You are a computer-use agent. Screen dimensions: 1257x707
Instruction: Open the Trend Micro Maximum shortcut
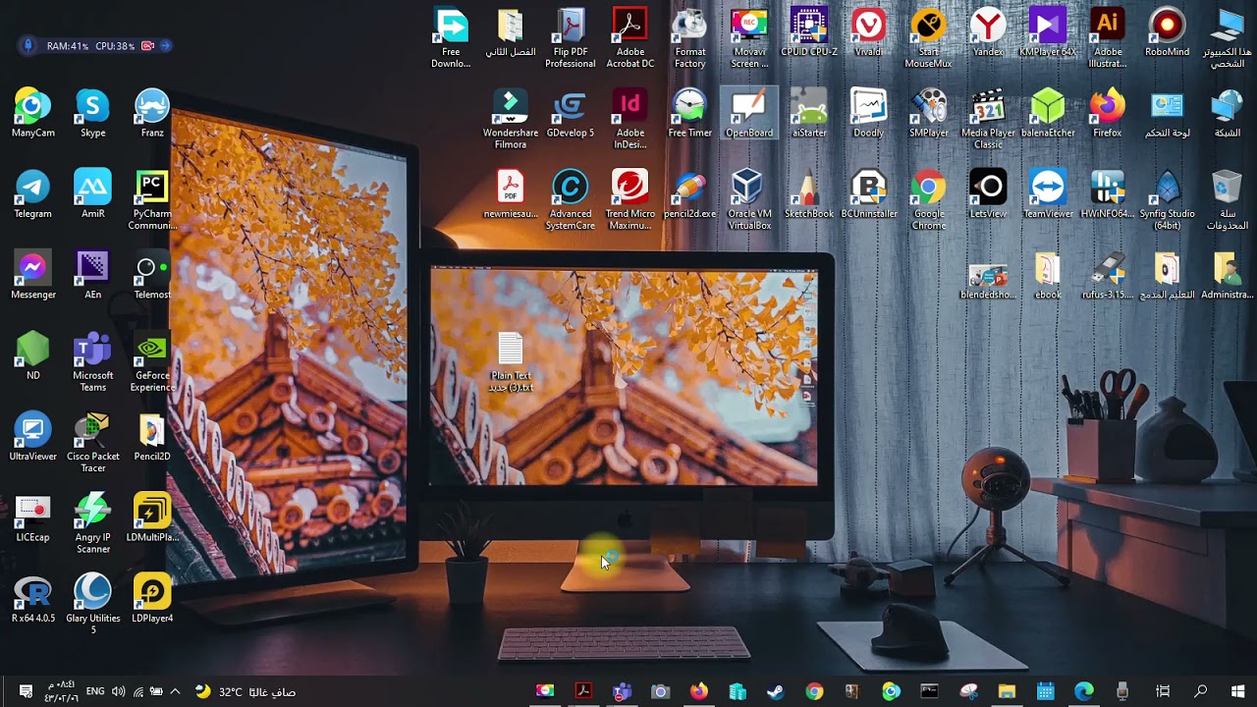[x=629, y=199]
